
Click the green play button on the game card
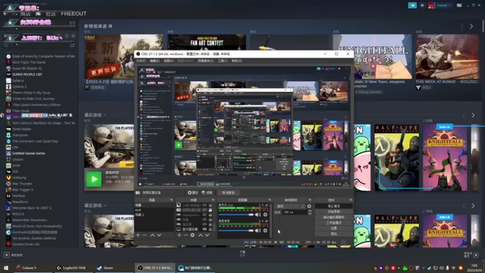[x=94, y=179]
